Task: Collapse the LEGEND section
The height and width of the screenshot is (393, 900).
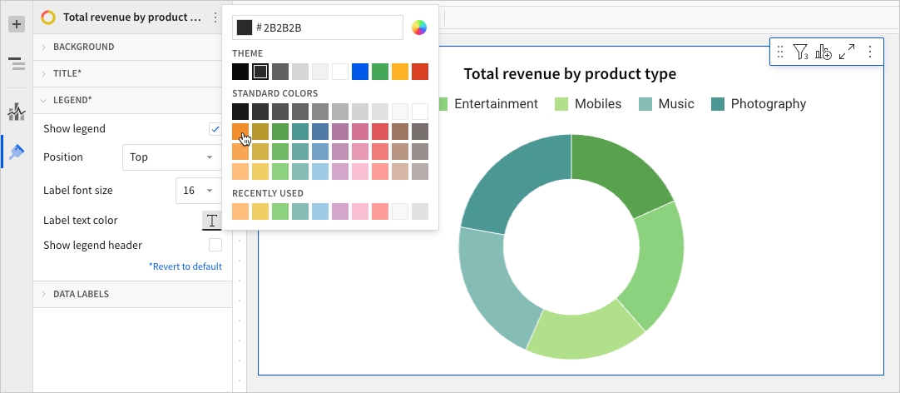Action: pos(72,100)
